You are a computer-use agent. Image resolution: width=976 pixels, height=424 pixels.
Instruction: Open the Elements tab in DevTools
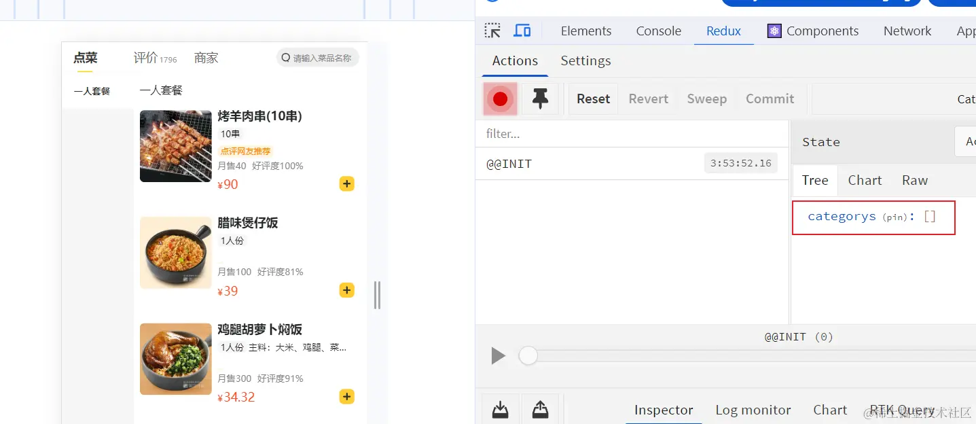(586, 31)
